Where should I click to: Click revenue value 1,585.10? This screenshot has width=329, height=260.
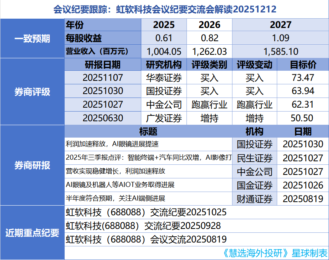[x=281, y=52]
